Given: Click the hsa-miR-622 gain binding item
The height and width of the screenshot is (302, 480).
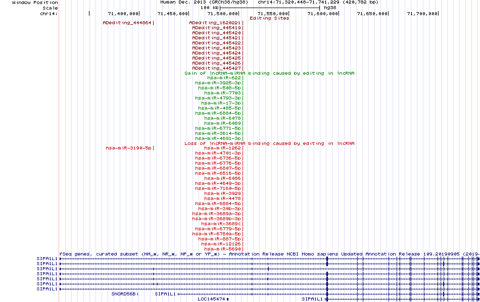Looking at the screenshot, I should click(x=224, y=78).
